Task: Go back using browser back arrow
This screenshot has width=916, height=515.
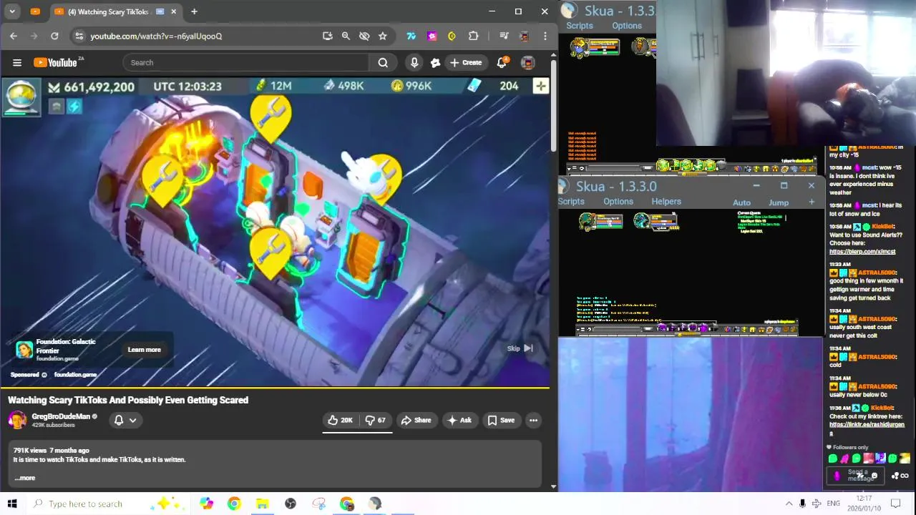Action: tap(14, 36)
